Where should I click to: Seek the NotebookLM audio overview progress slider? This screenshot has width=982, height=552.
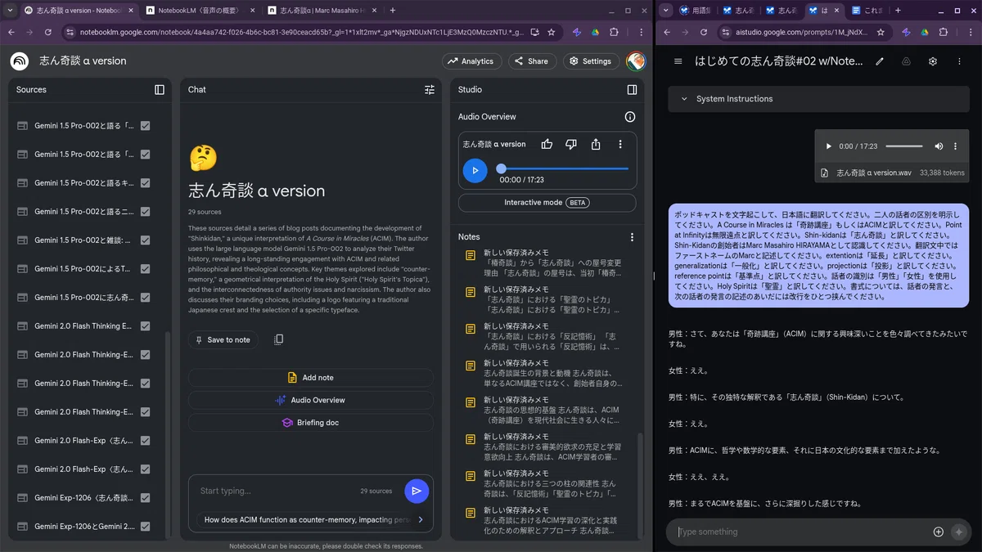pos(564,169)
